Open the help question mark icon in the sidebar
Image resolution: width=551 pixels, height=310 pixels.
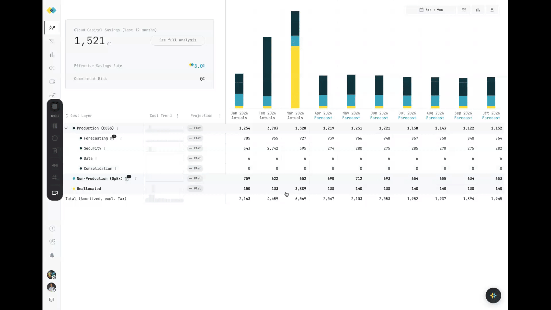pyautogui.click(x=52, y=228)
